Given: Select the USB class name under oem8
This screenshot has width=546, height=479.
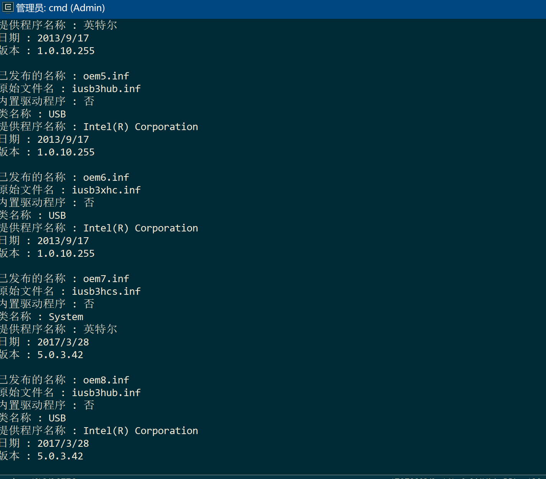Looking at the screenshot, I should pyautogui.click(x=57, y=418).
